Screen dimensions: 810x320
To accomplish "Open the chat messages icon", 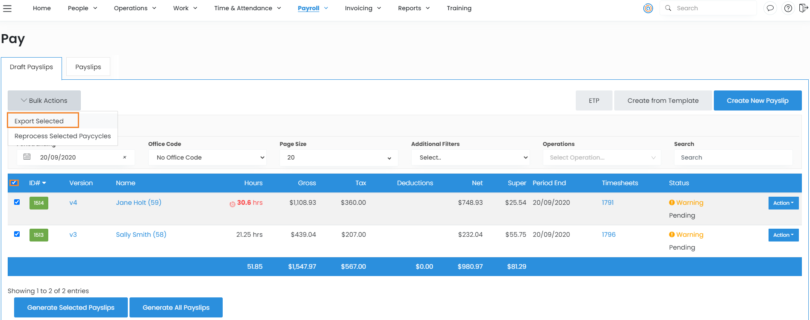I will pos(770,8).
